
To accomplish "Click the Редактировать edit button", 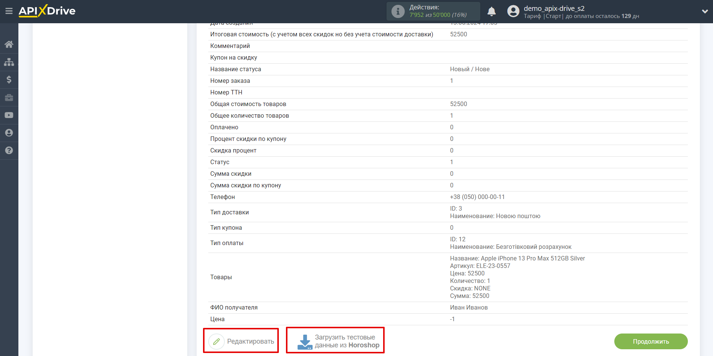I will (x=241, y=341).
